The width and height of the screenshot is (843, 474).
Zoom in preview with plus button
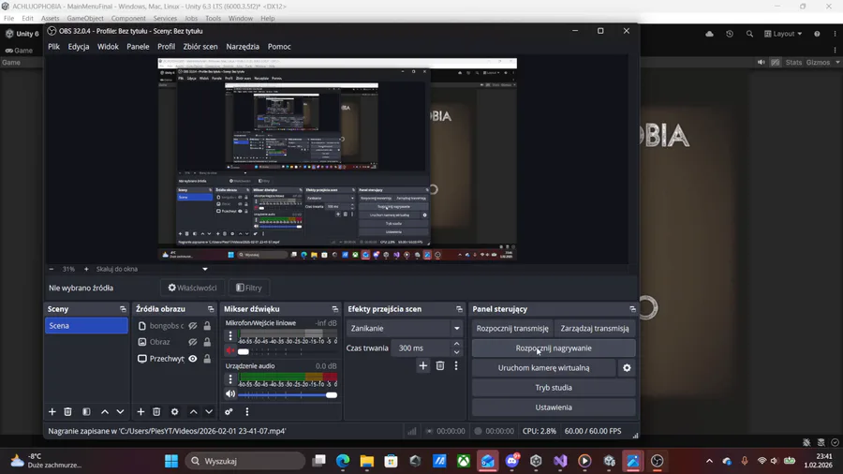[x=86, y=269]
